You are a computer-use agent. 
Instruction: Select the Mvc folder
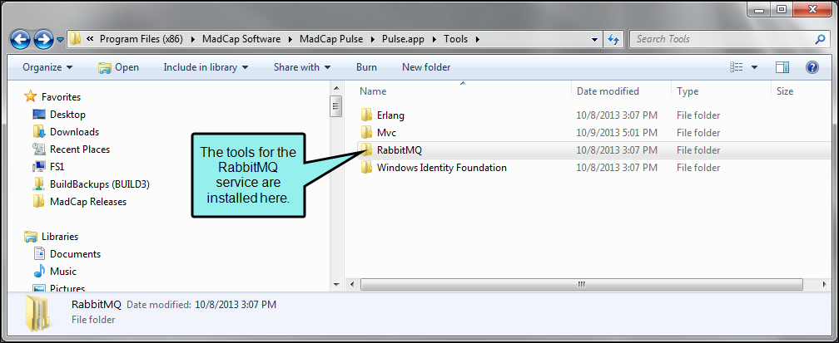386,133
